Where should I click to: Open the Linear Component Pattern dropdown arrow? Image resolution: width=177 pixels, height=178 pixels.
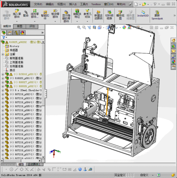(x=35, y=21)
